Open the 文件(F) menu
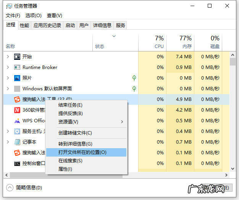The image size is (239, 200). point(13,16)
